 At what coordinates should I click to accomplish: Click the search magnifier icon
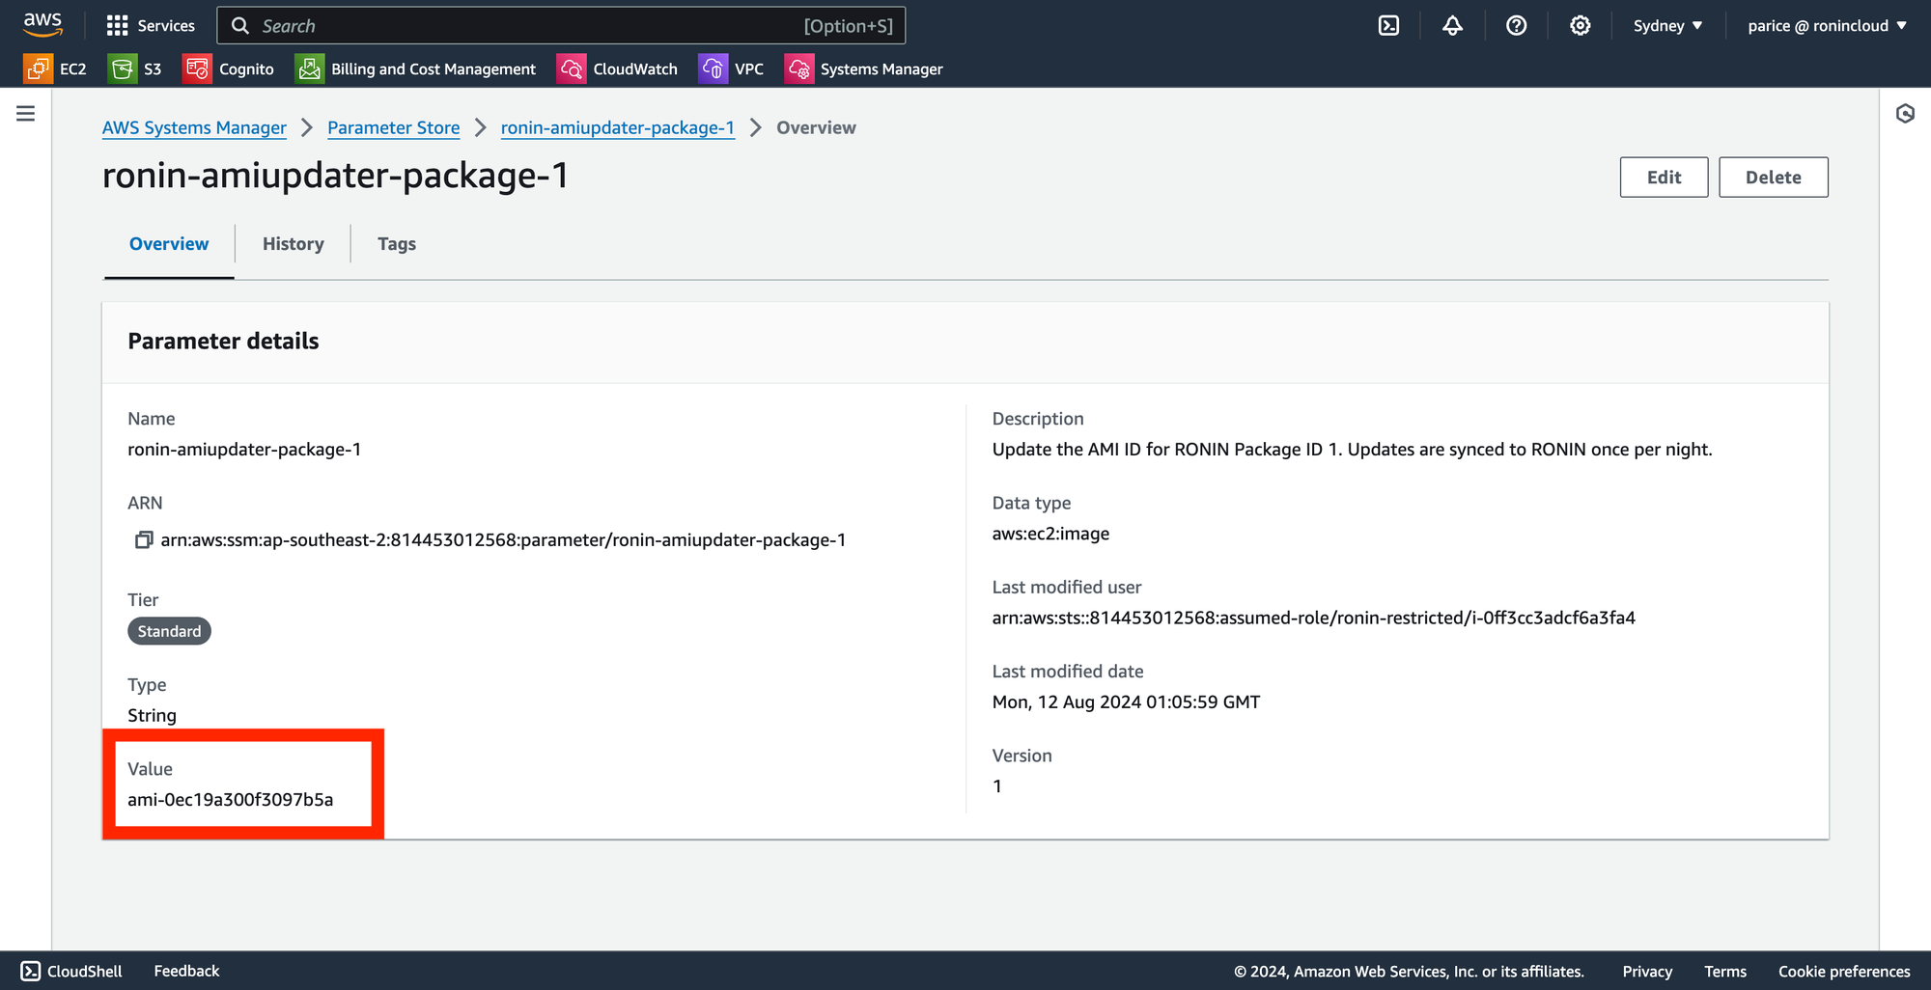(240, 26)
